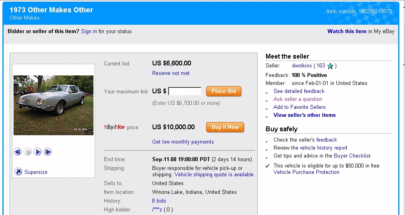Click Watch this item link

tap(347, 32)
